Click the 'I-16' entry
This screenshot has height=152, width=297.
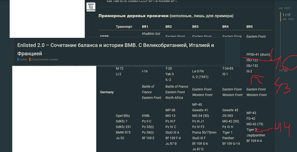145,71
